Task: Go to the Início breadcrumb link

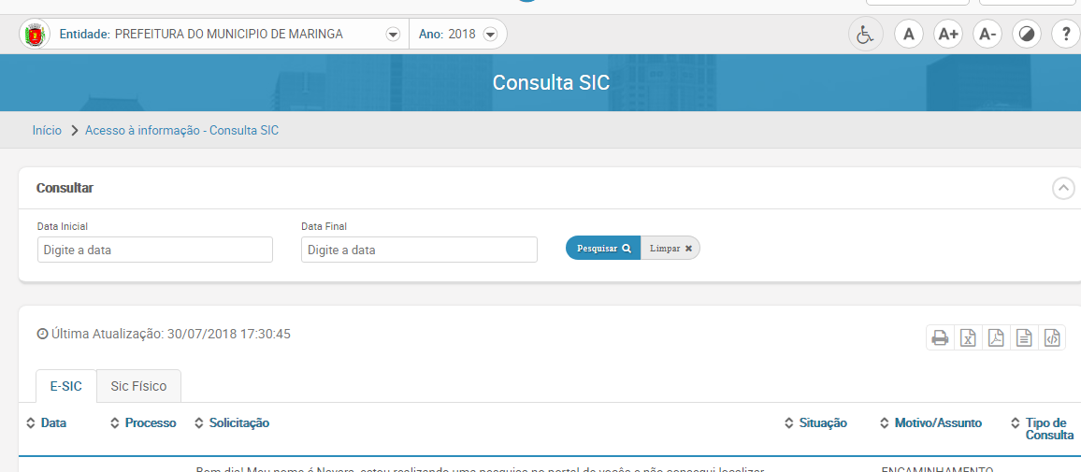Action: pos(47,130)
